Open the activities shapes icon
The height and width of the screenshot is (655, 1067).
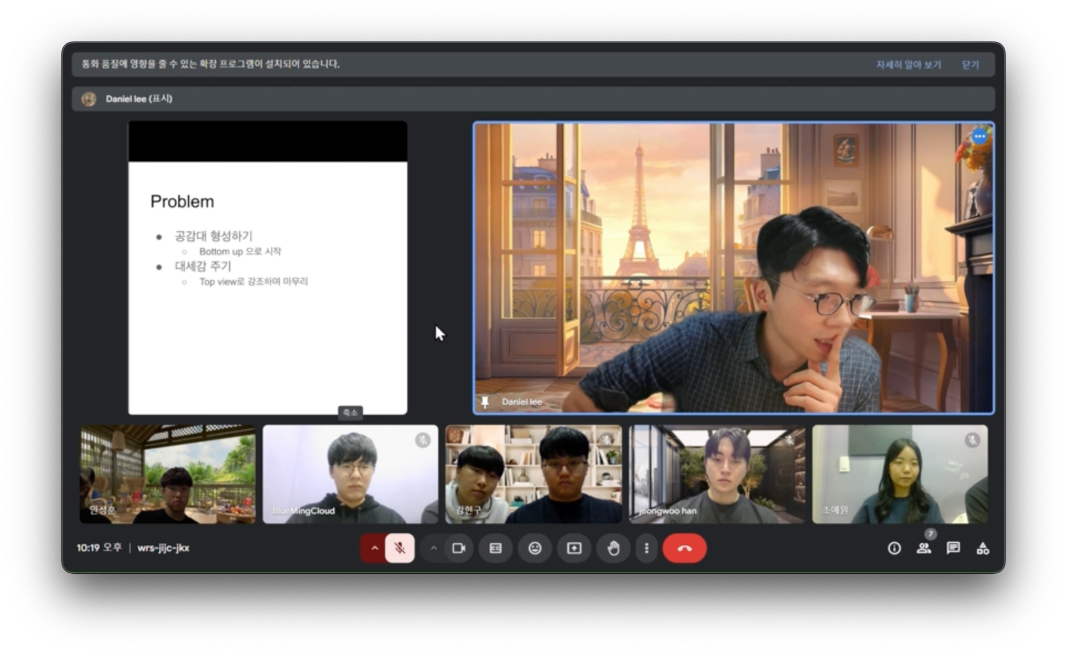[x=982, y=548]
